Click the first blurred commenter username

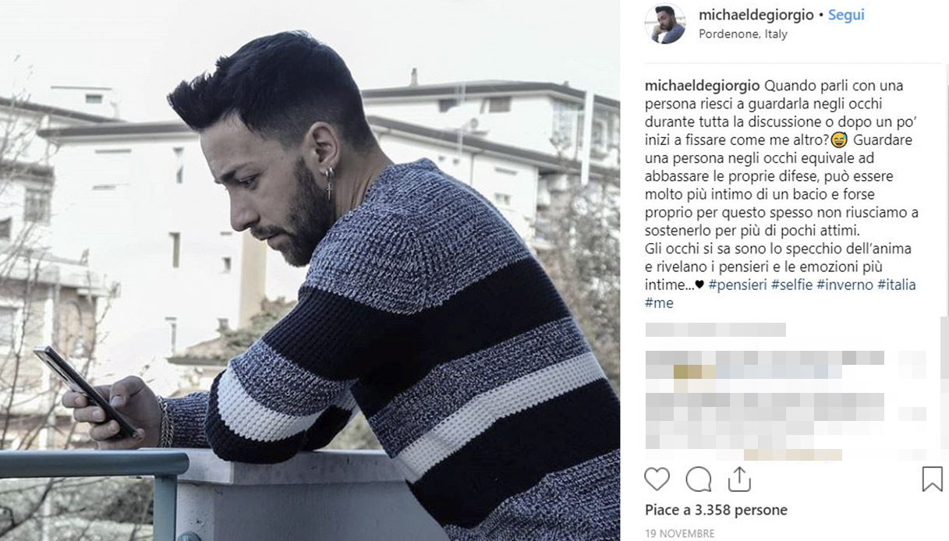coord(715,330)
